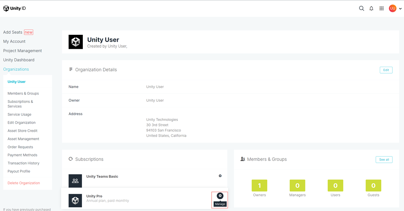Click the Guests count tile

[x=373, y=186]
